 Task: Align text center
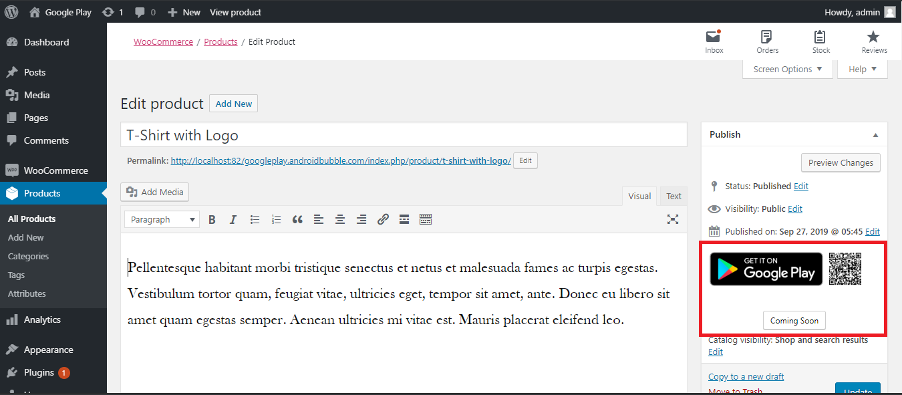pos(340,219)
